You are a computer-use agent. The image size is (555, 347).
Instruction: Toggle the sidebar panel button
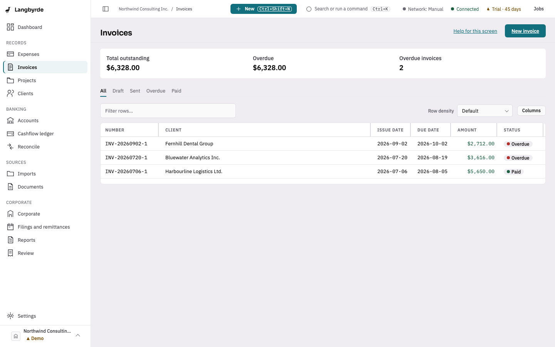[x=106, y=9]
